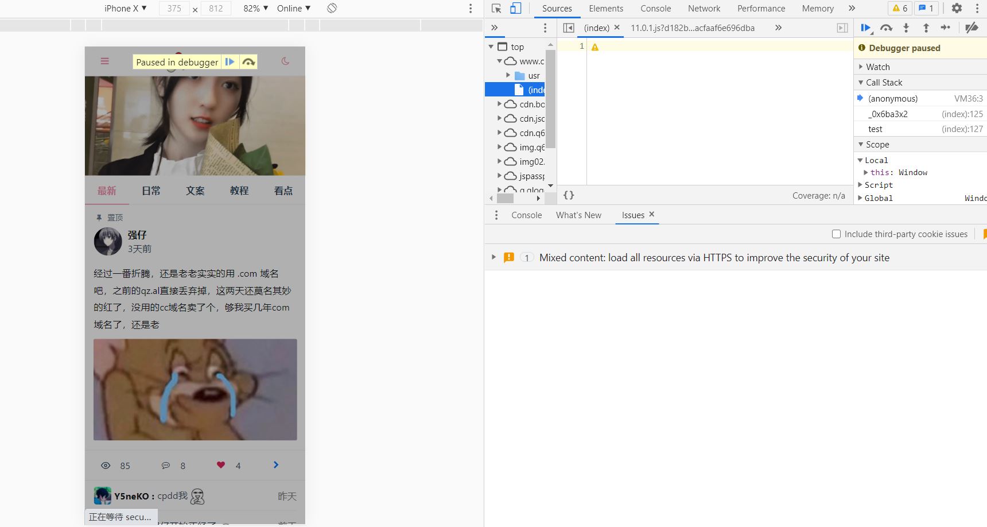Pretty print source with braces icon

click(x=569, y=195)
